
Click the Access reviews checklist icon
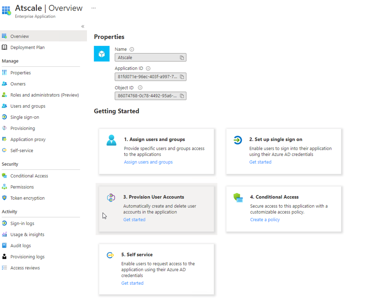[4, 268]
